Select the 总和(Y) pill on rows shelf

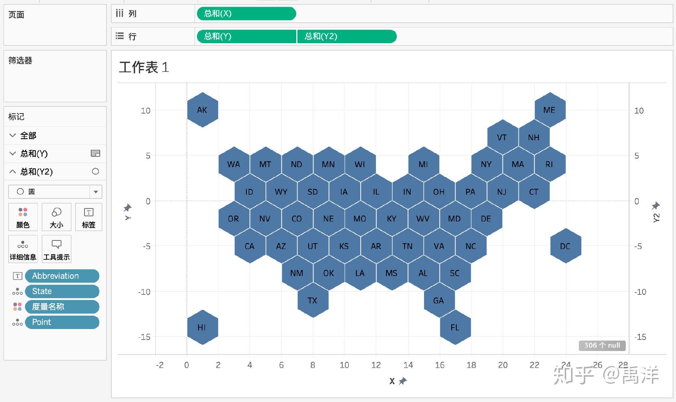coord(246,36)
